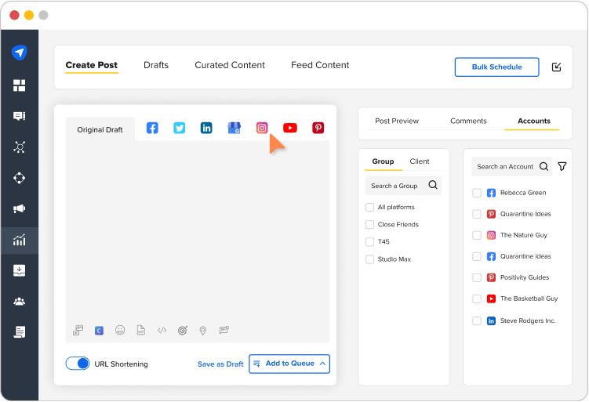Click the export icon beside Bulk Schedule
The image size is (589, 402).
point(556,67)
